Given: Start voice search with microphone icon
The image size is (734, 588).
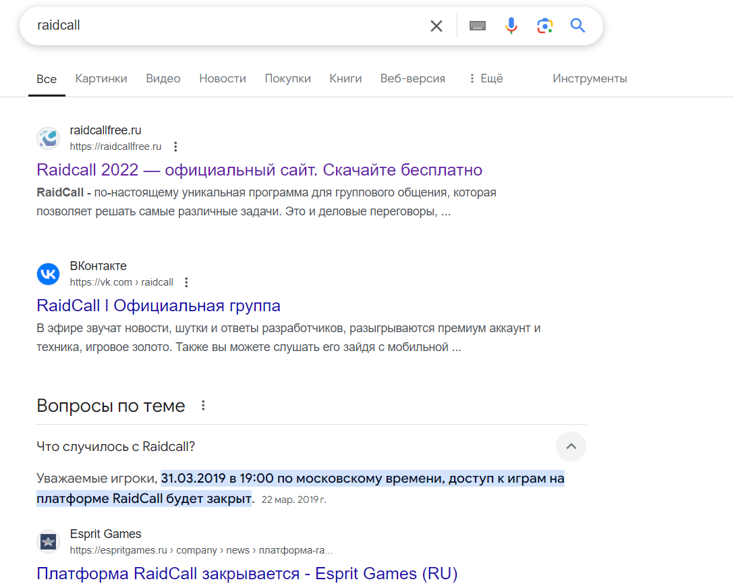Looking at the screenshot, I should click(x=511, y=26).
